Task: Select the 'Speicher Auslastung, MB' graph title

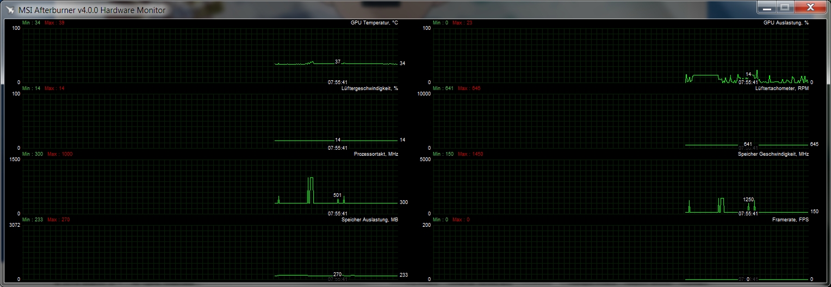Action: pyautogui.click(x=370, y=220)
